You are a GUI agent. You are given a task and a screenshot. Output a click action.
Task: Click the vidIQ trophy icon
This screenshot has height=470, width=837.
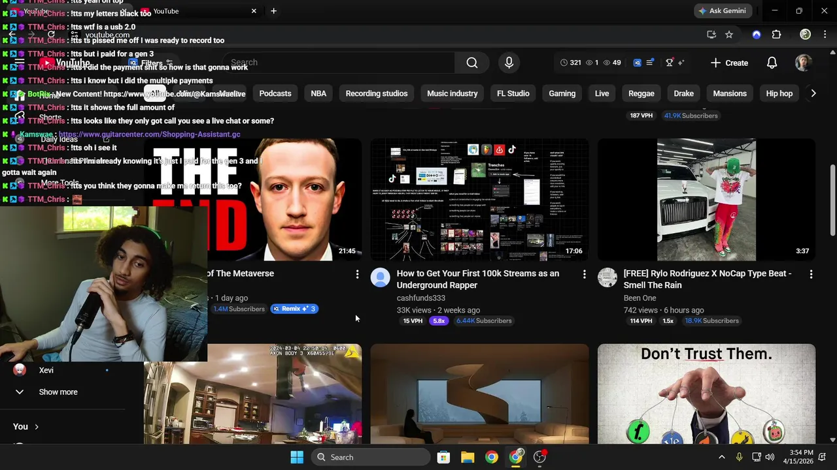[669, 63]
